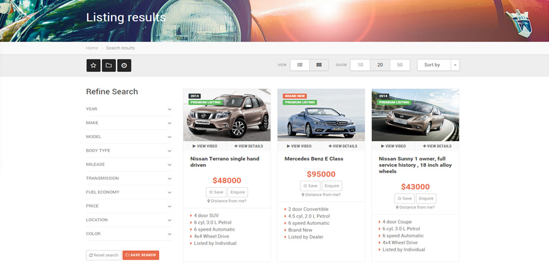Click '4 door SUV' spec text
549x264 pixels.
pyautogui.click(x=206, y=215)
